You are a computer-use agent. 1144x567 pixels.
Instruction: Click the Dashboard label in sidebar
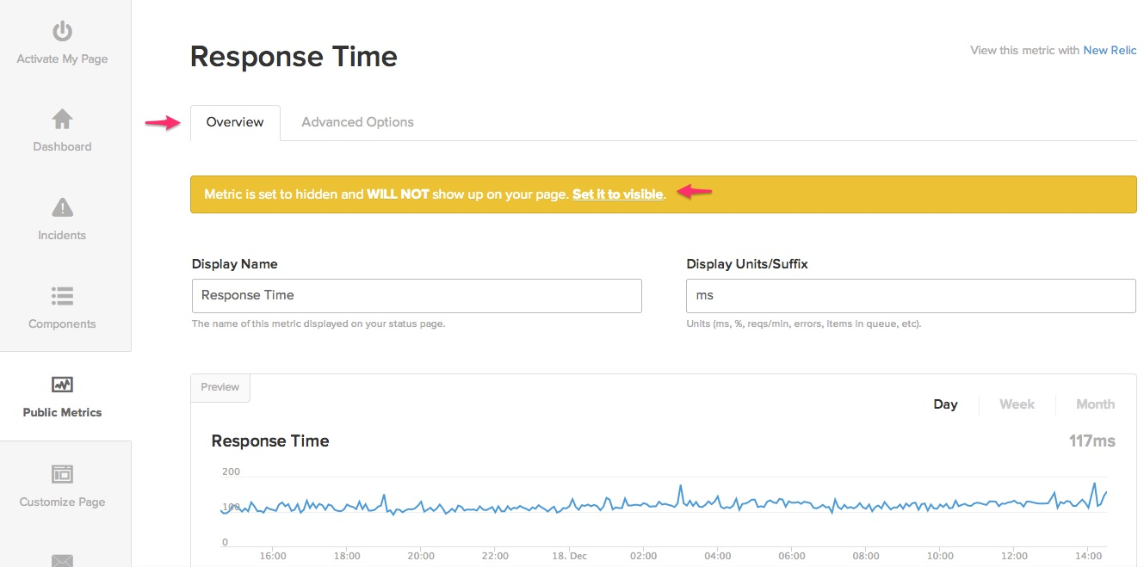[62, 146]
